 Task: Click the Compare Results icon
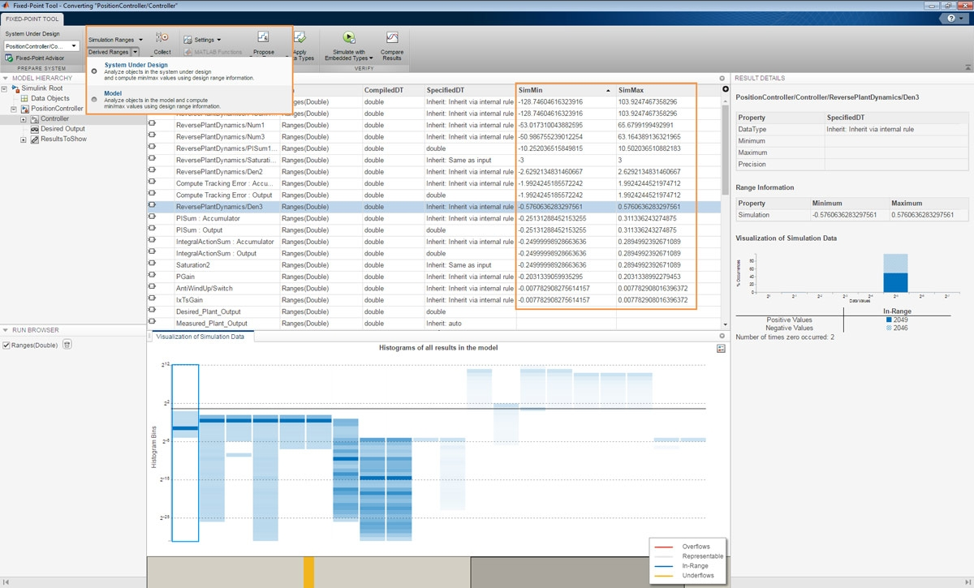tap(392, 39)
